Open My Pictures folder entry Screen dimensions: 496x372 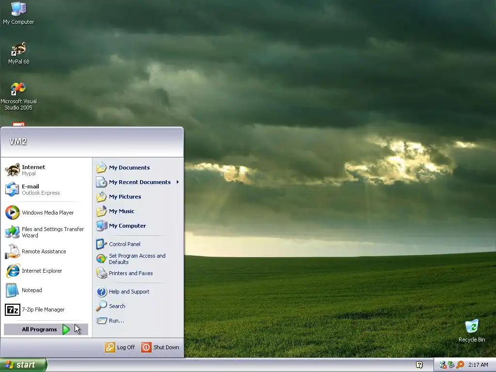138,197
